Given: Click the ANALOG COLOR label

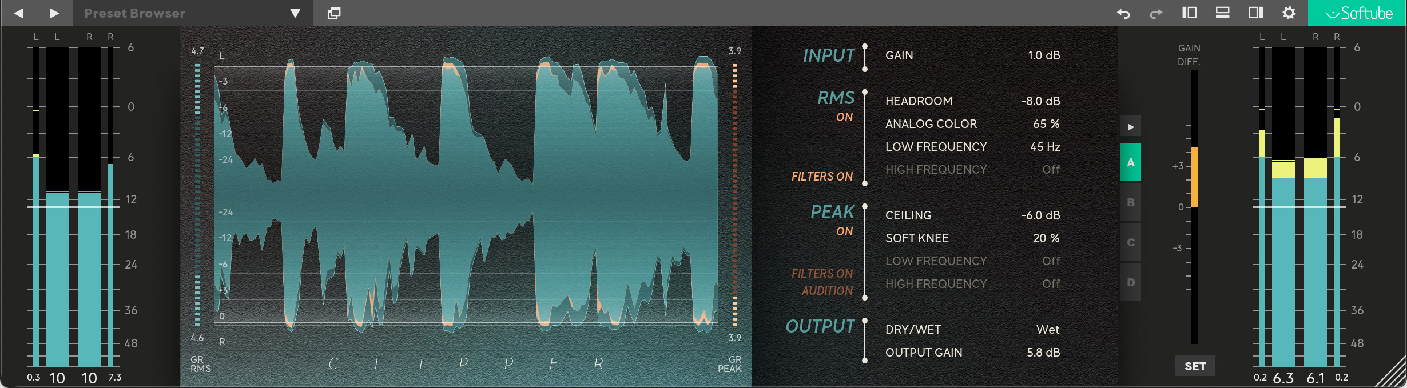Looking at the screenshot, I should pos(931,124).
